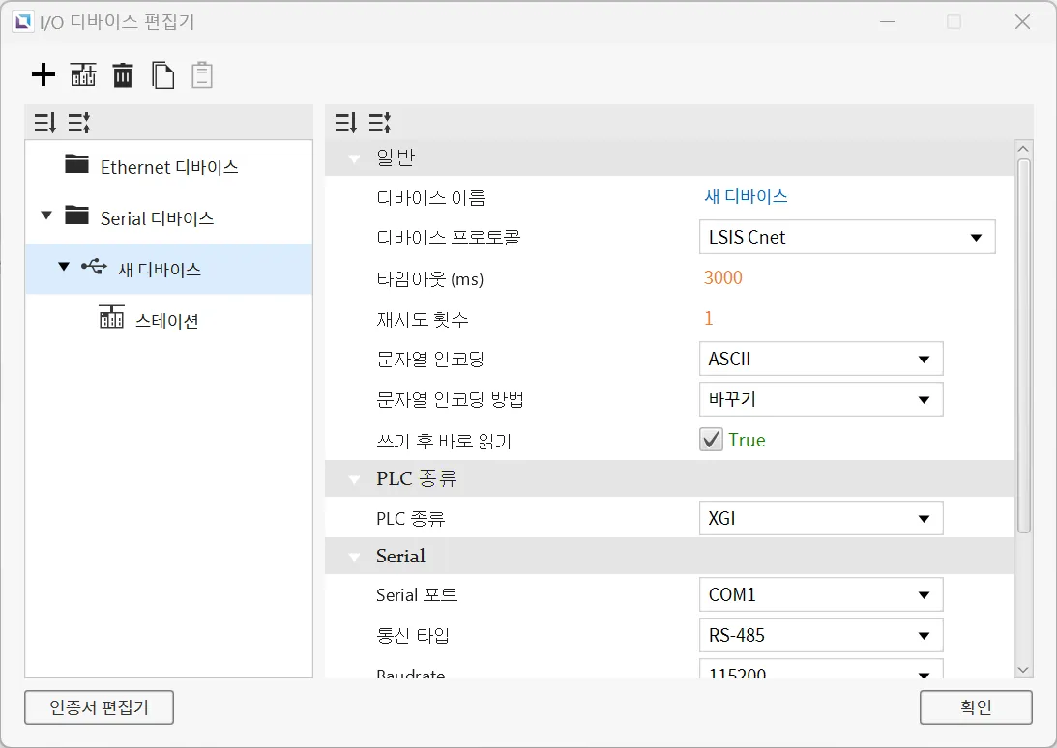Click collapse-all icon in device tree panel
1057x748 pixels.
coord(78,123)
